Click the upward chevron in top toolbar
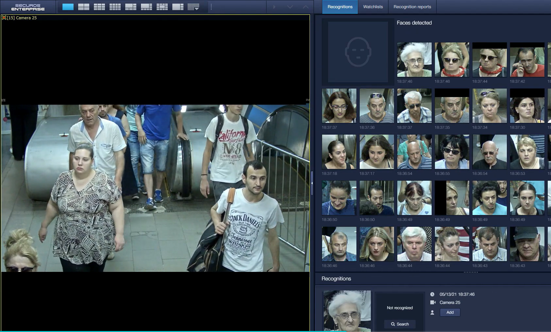Viewport: 551px width, 332px height. coord(305,7)
